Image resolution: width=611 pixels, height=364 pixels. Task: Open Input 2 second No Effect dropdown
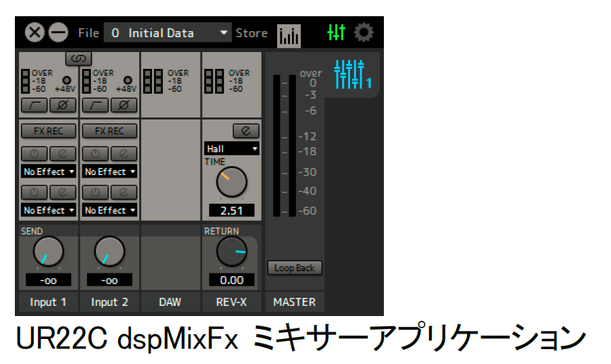click(x=109, y=210)
